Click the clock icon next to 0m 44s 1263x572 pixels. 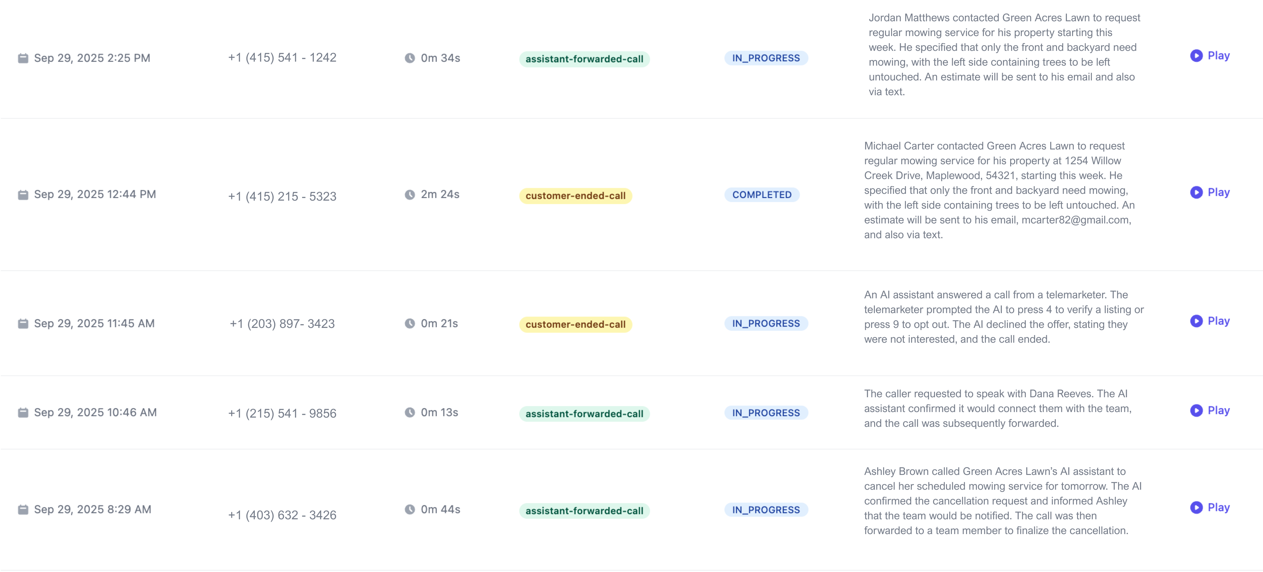click(410, 509)
